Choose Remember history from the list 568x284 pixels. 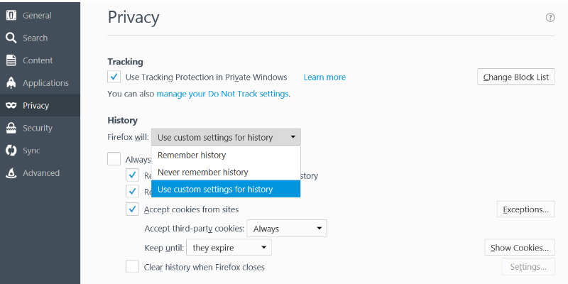tap(192, 155)
